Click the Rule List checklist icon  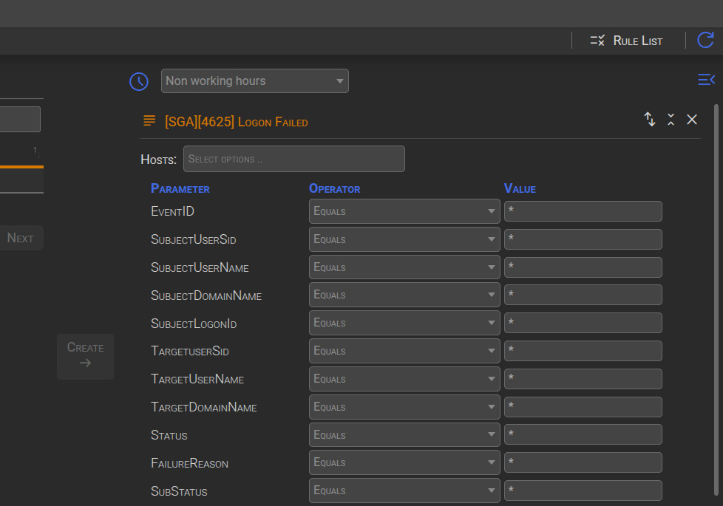597,41
